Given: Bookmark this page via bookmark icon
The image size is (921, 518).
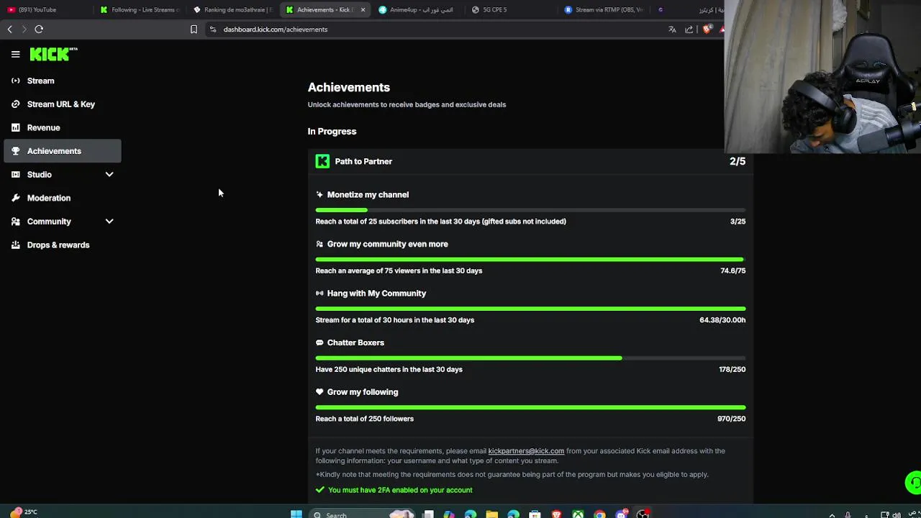Looking at the screenshot, I should pos(194,29).
